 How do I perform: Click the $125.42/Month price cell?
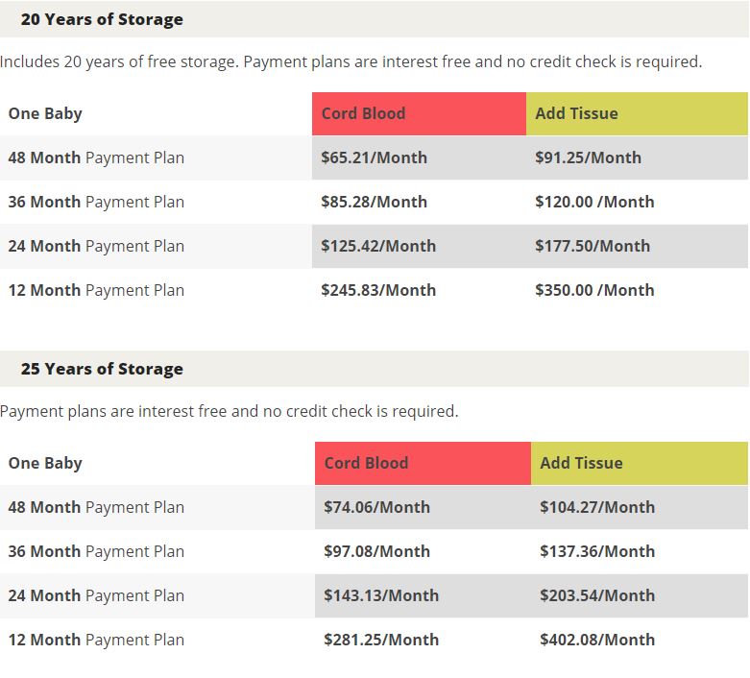[419, 246]
